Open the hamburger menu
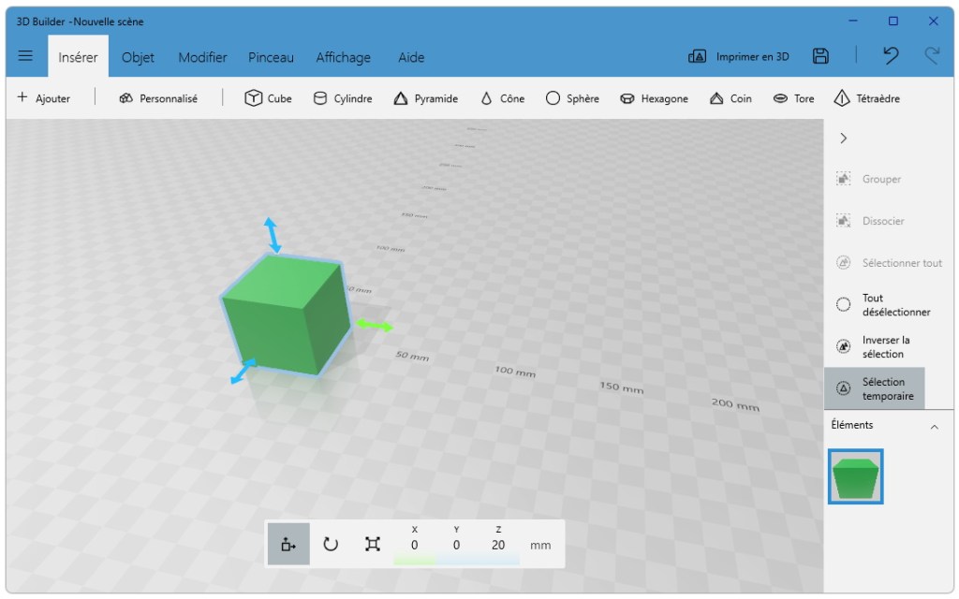 point(25,54)
